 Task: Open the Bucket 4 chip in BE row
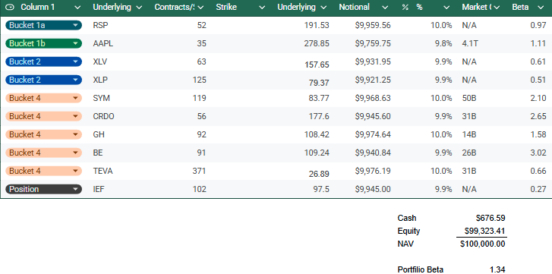(43, 153)
